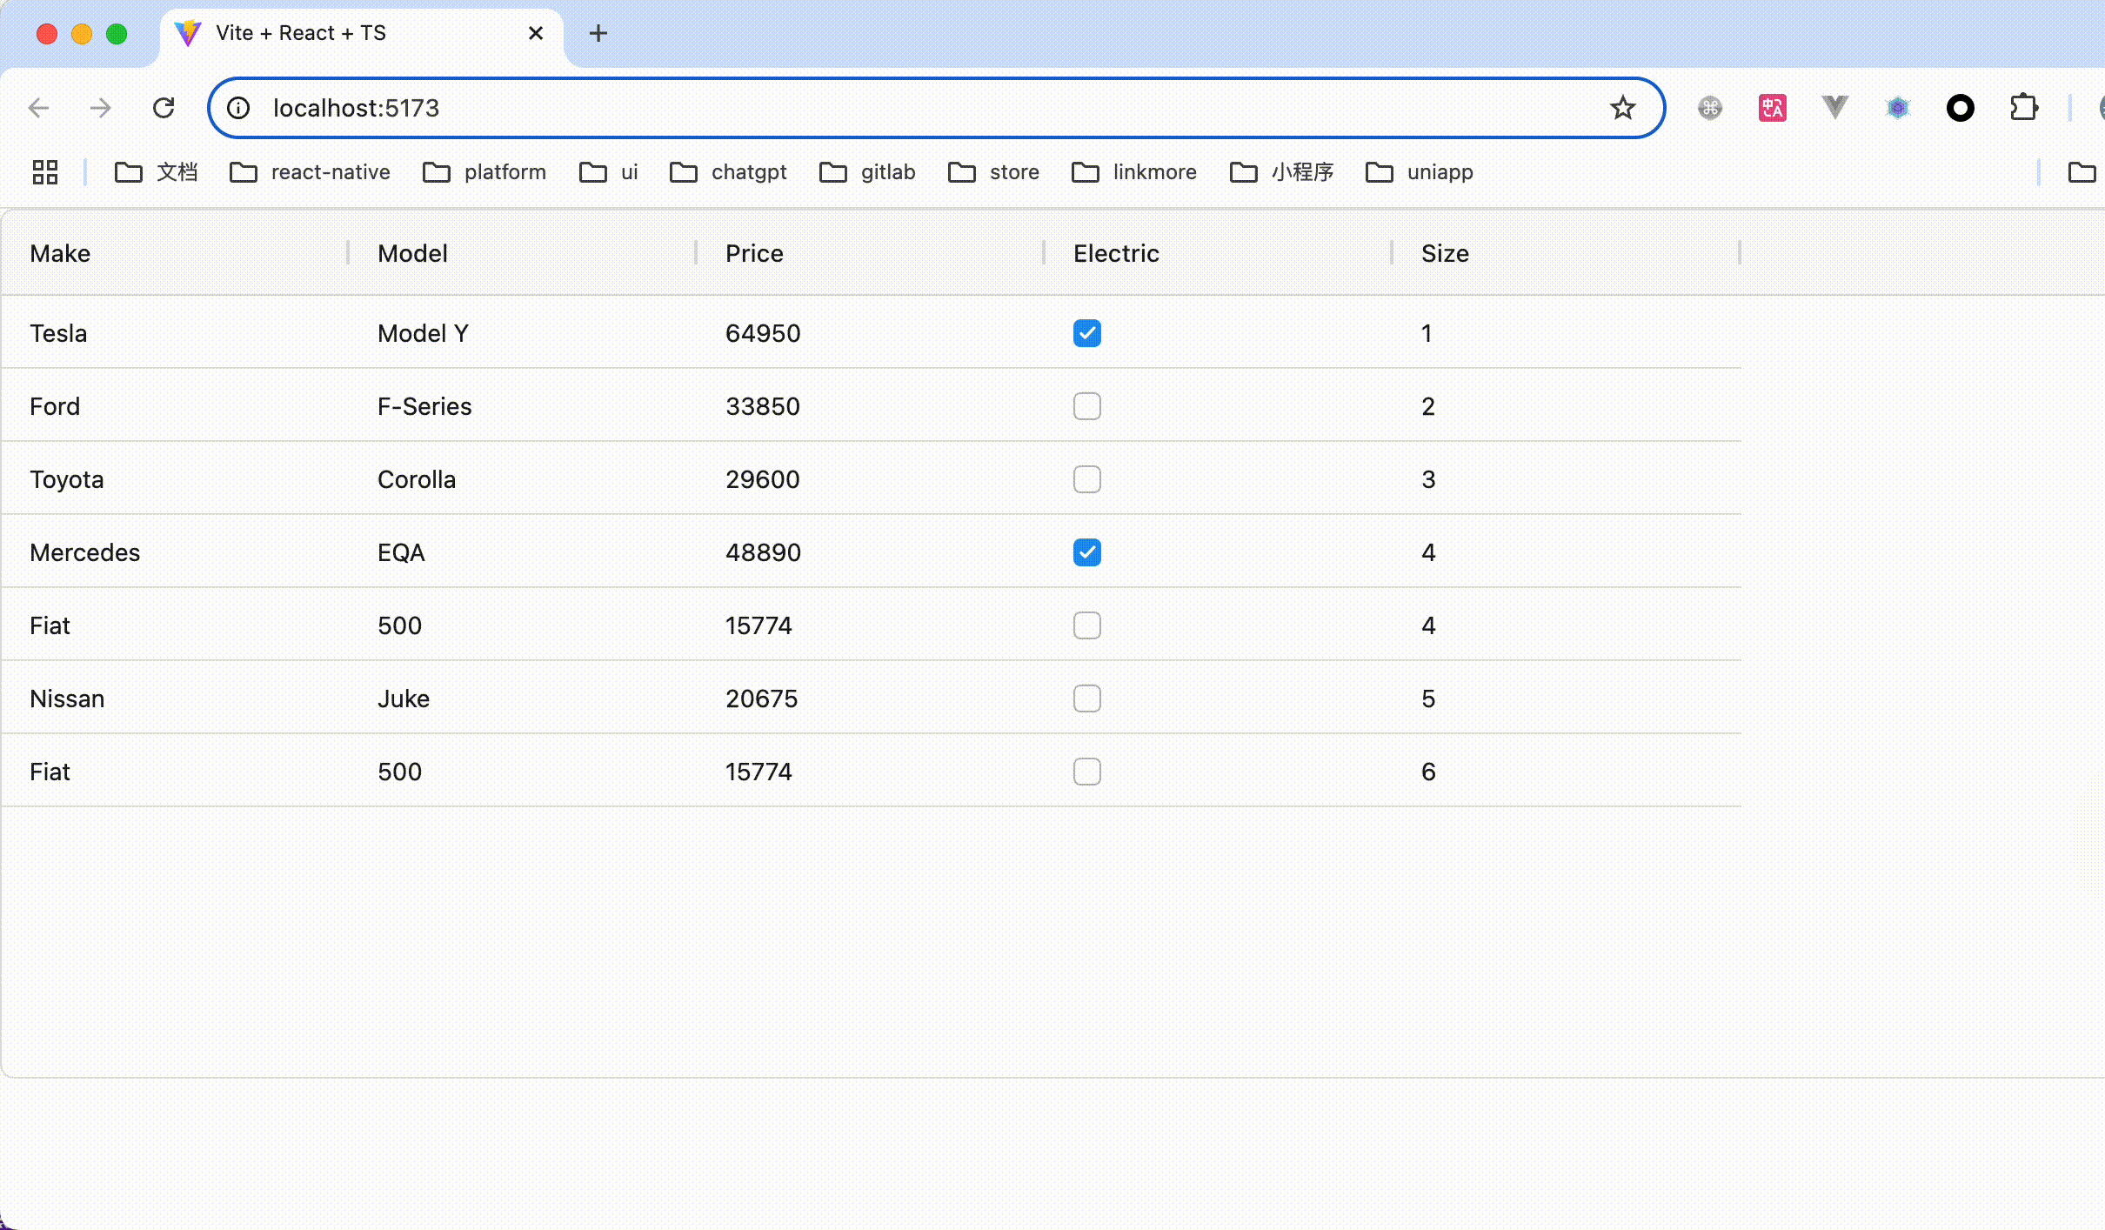View site information icon beside localhost URL
Screen dimensions: 2105x1230
238,108
